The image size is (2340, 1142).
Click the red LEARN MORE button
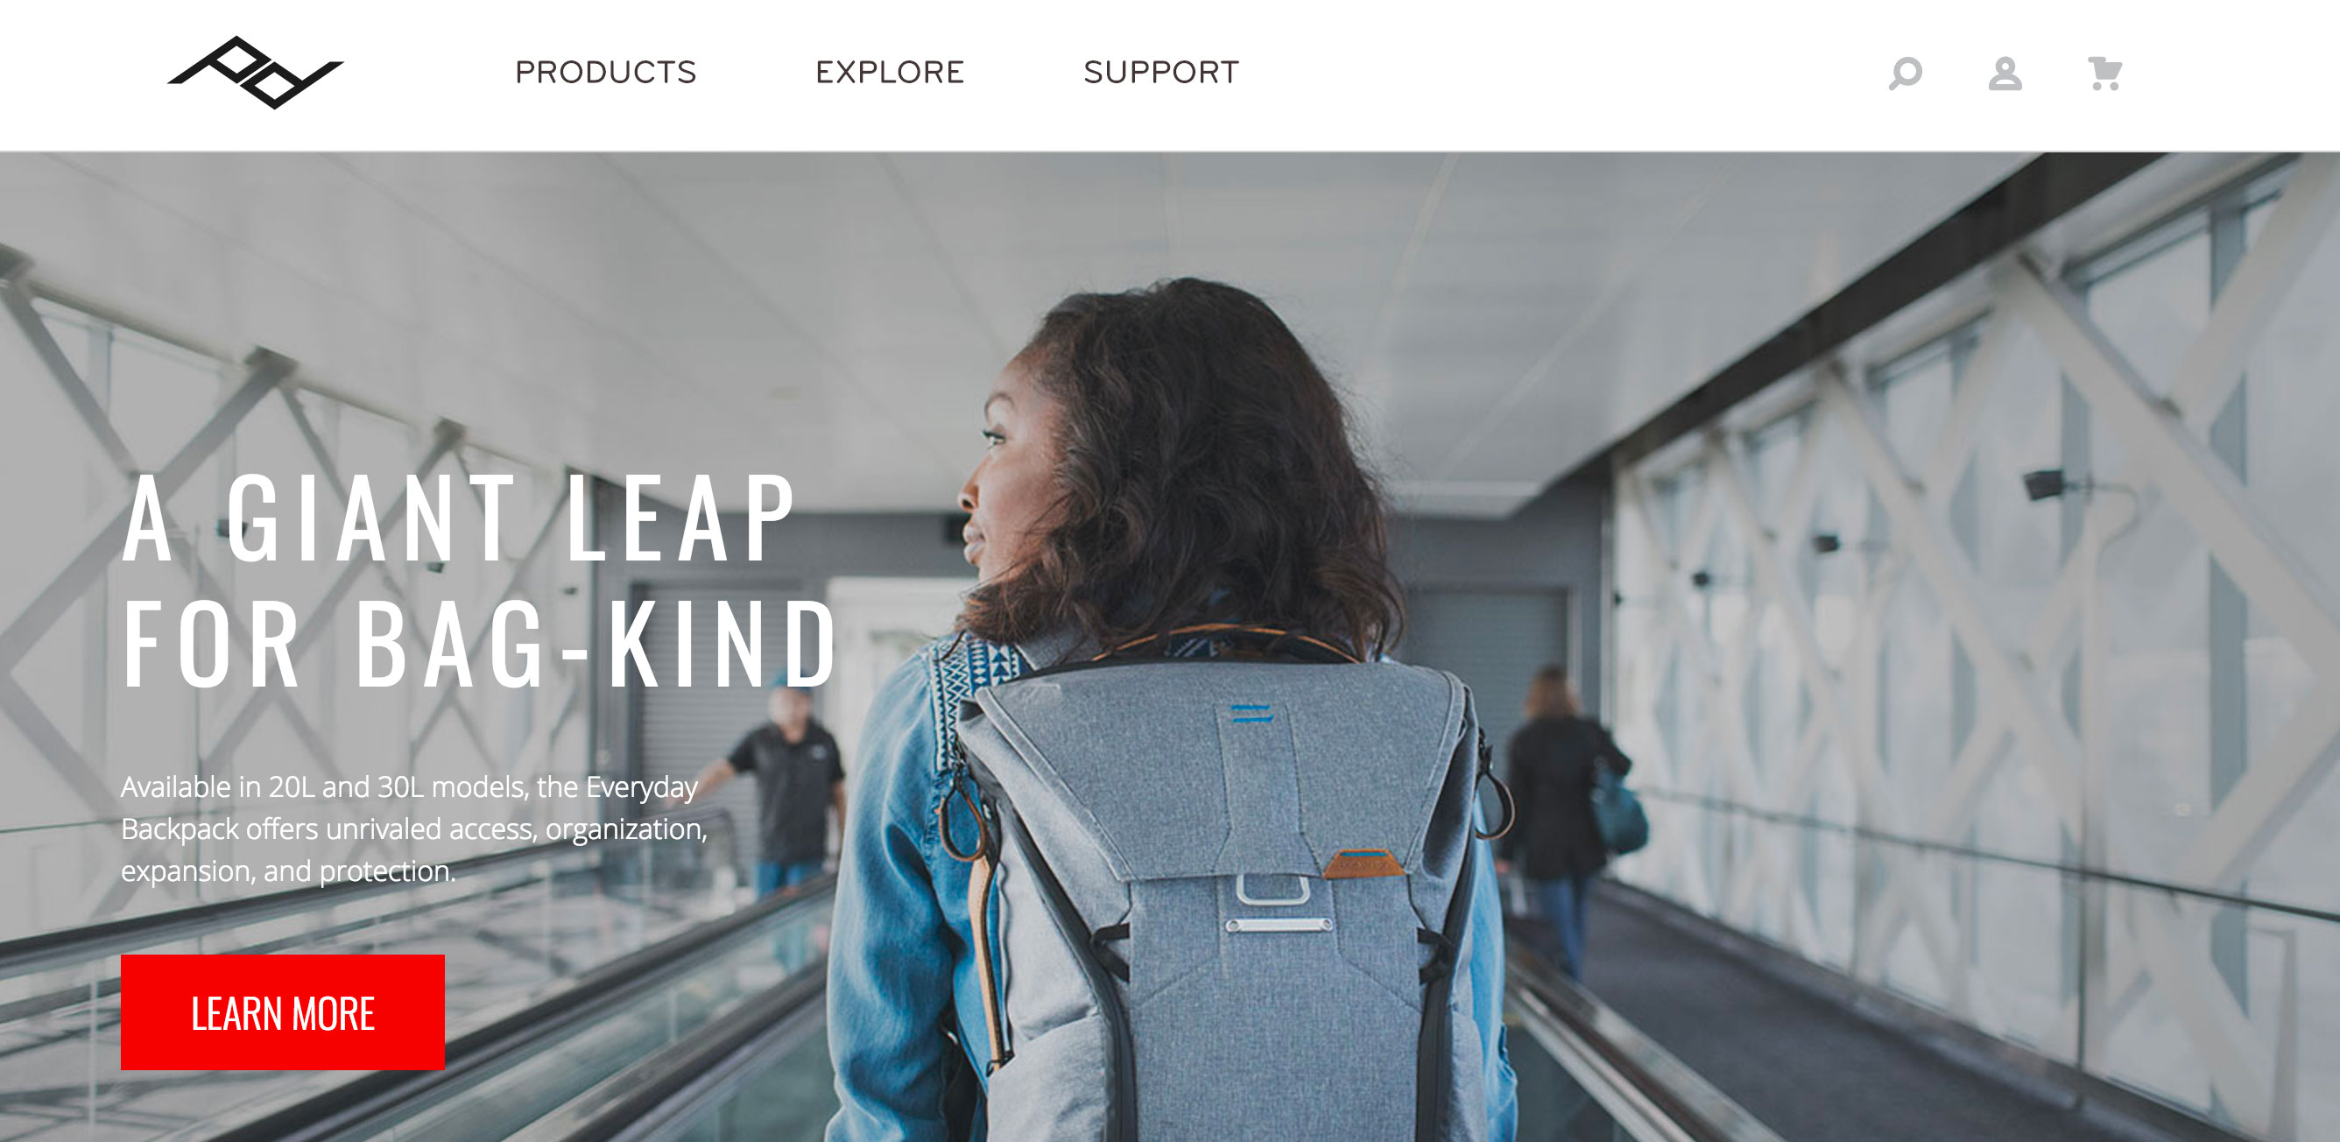[283, 1012]
